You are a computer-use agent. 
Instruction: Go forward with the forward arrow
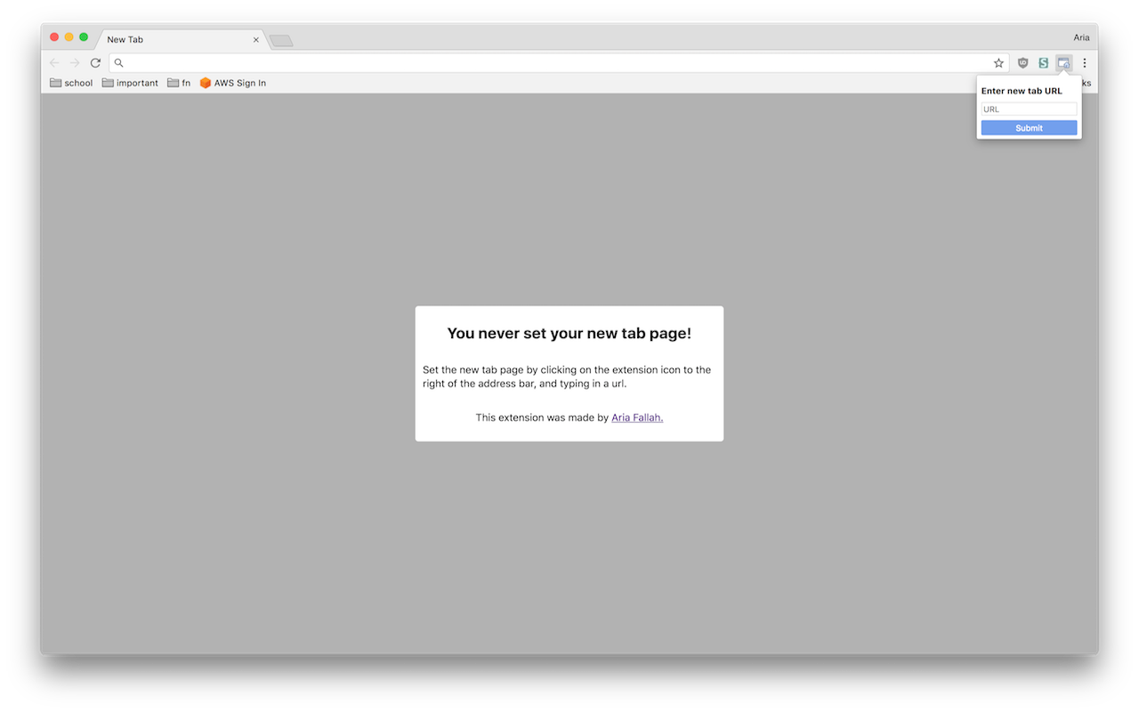point(75,63)
